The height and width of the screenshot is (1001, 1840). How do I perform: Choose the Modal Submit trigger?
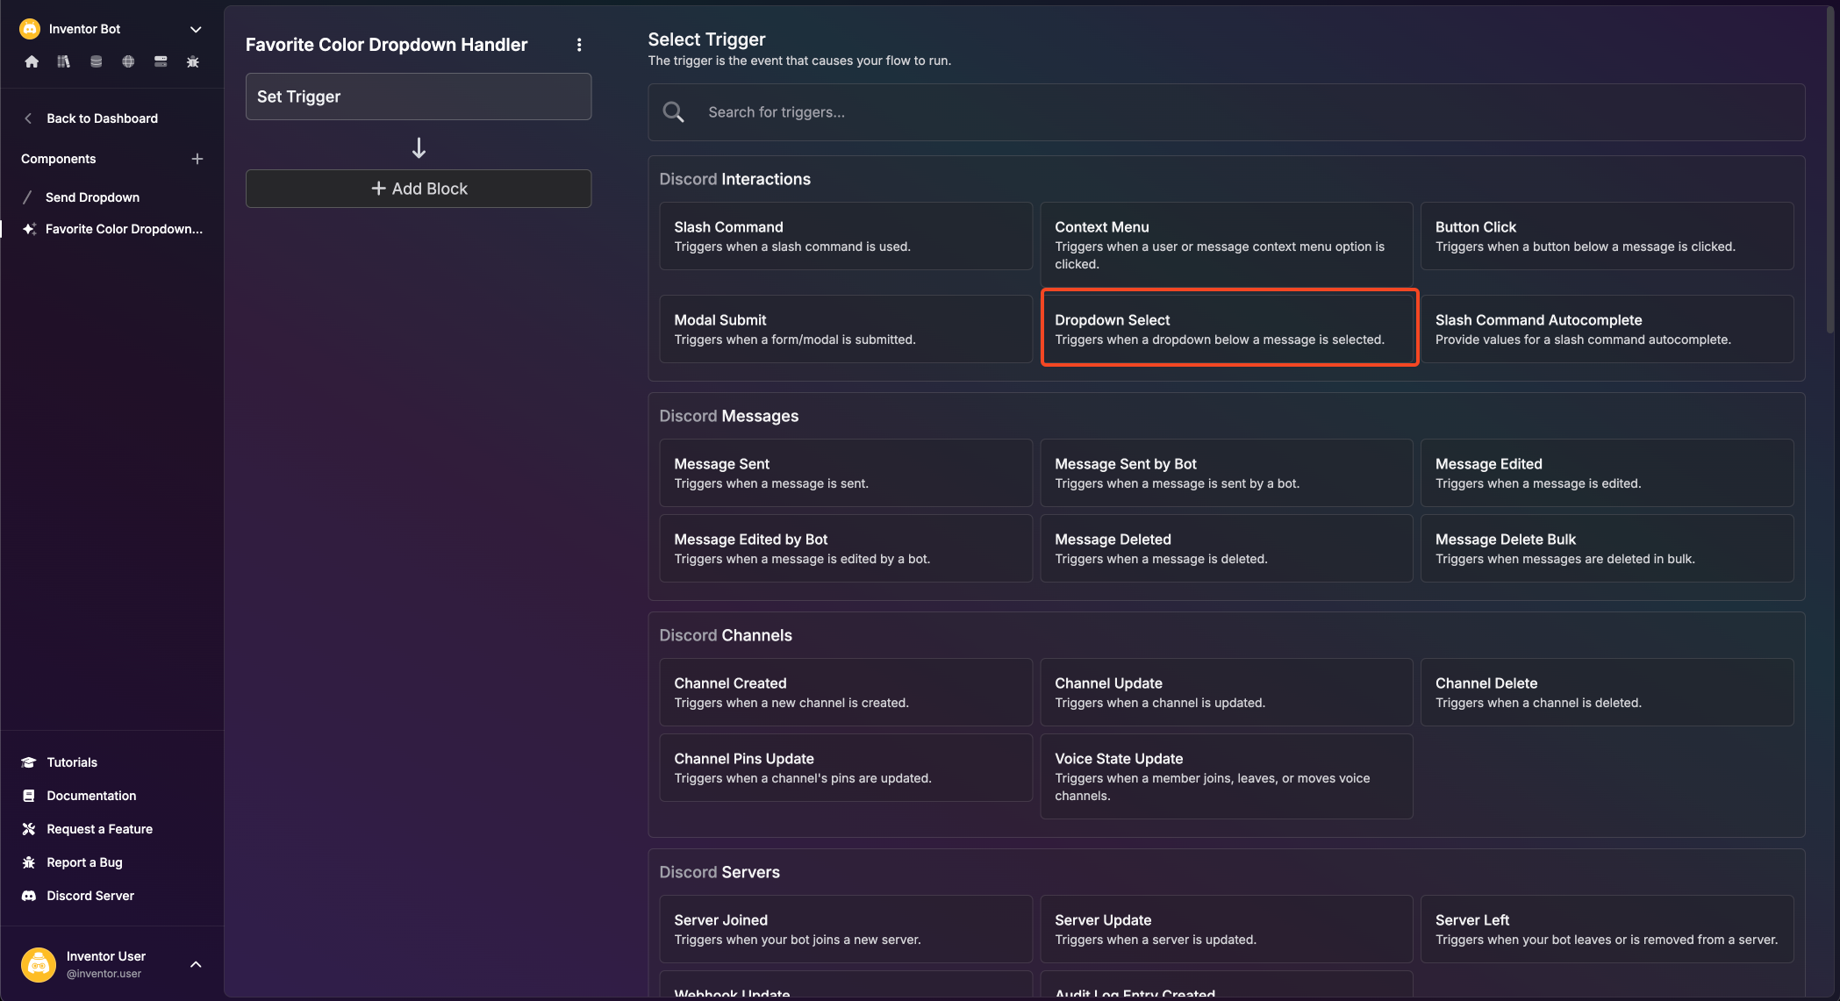(846, 329)
